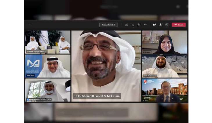Select the video tile with two men and flag
The width and height of the screenshot is (212, 123).
click(x=48, y=42)
